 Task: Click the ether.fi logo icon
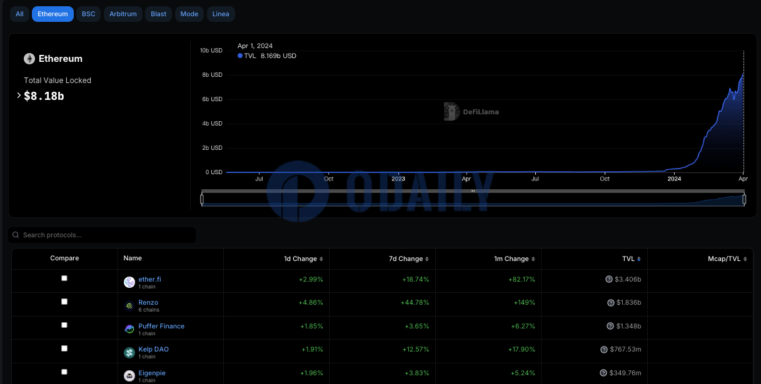pos(129,282)
